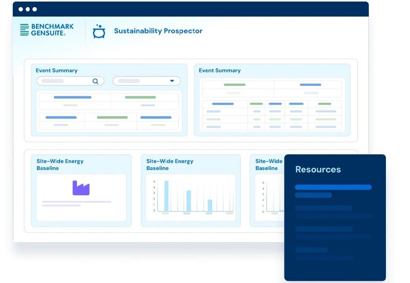Click the magnifier search icon in Event Summary
Viewport: 410px width, 283px height.
pos(95,81)
